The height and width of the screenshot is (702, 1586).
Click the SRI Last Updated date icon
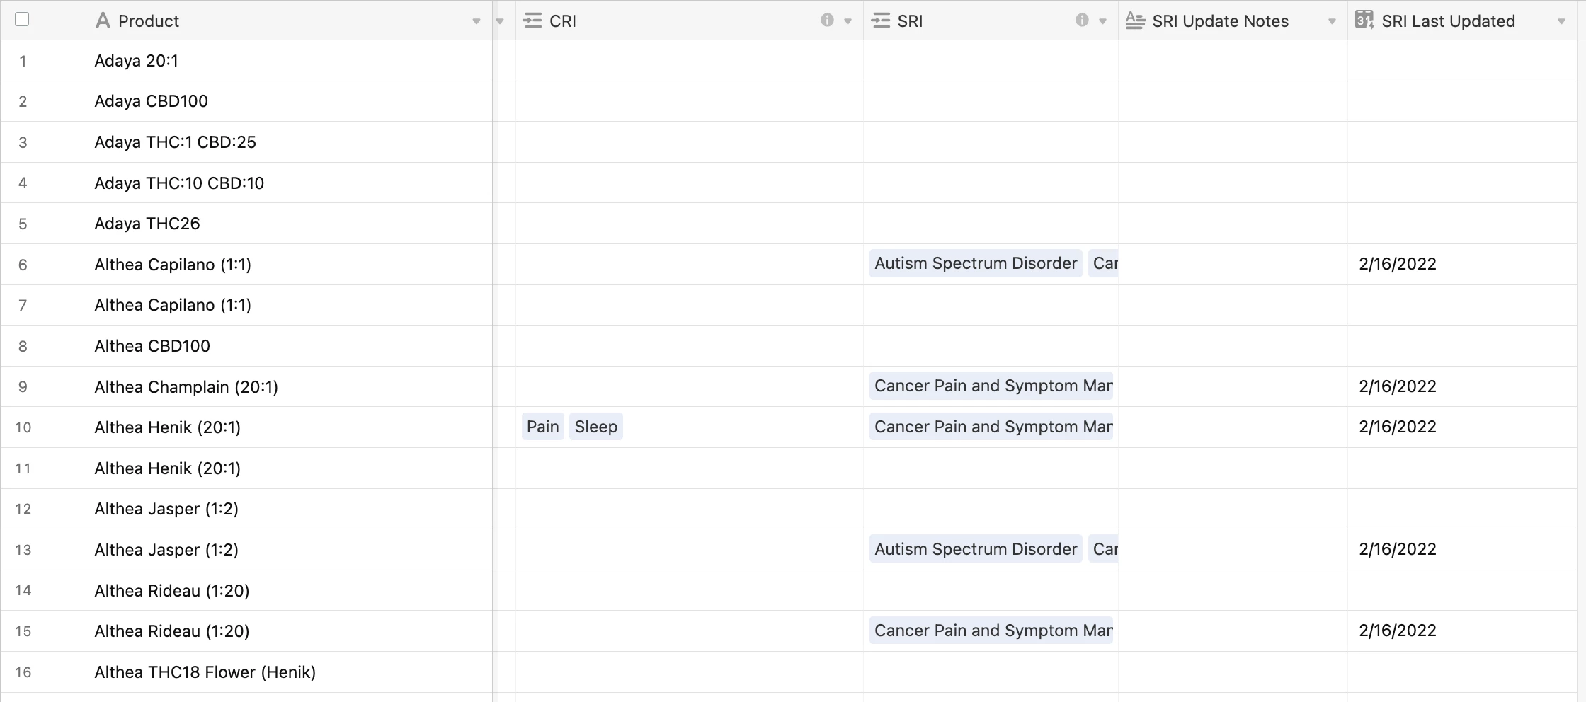pos(1364,20)
